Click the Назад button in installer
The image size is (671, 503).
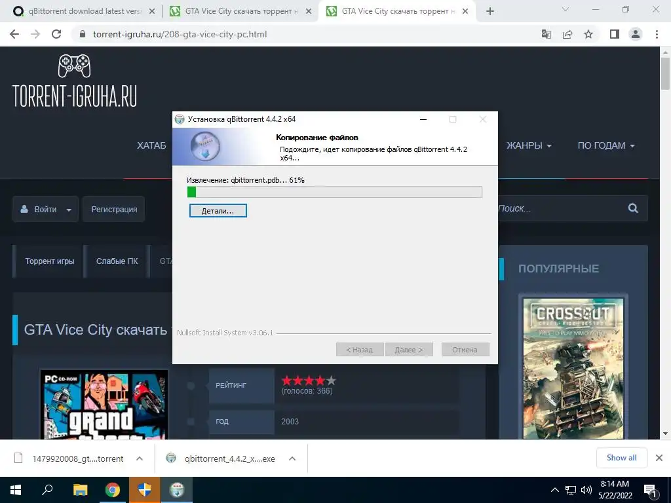click(x=359, y=350)
